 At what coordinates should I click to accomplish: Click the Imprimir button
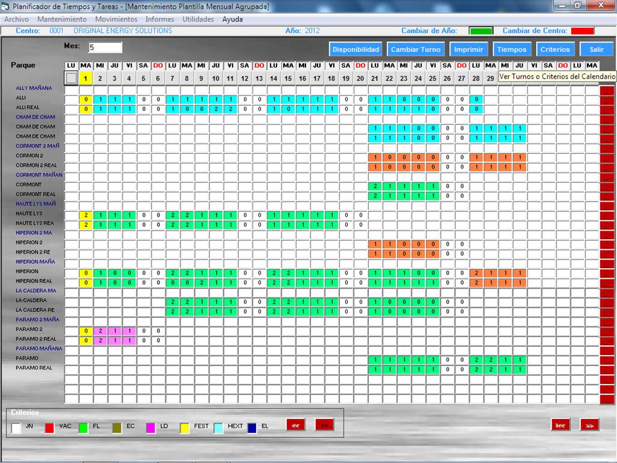pos(468,49)
